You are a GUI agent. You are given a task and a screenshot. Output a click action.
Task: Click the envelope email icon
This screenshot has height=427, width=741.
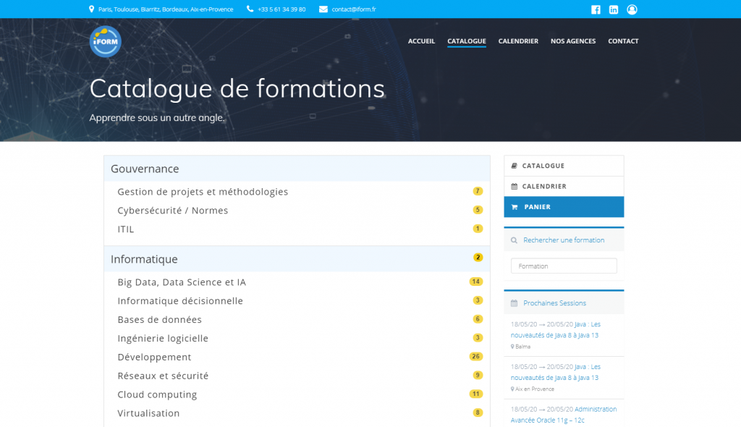[x=323, y=9]
